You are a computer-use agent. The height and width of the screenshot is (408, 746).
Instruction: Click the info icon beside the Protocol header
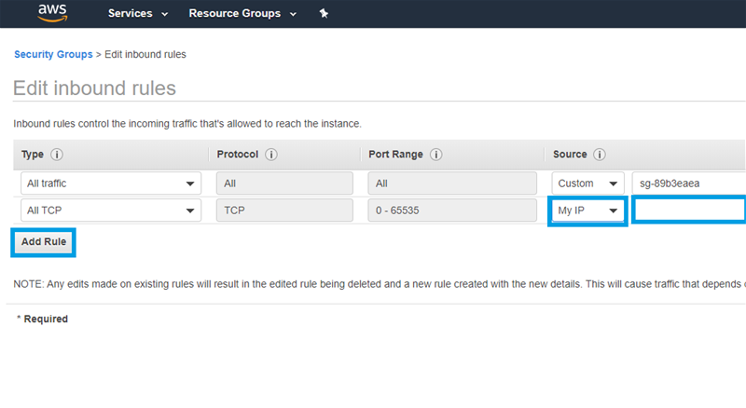point(270,155)
